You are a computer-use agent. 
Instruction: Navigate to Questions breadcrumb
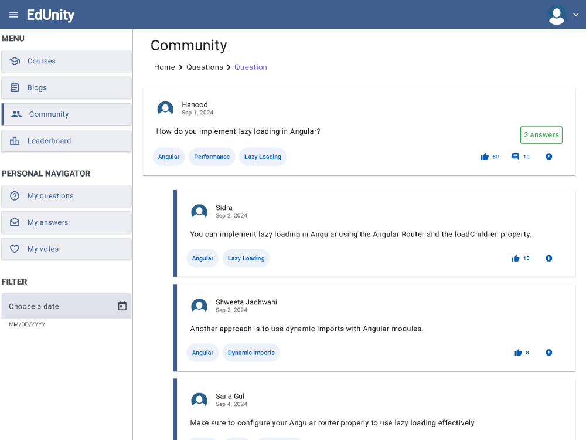(205, 67)
